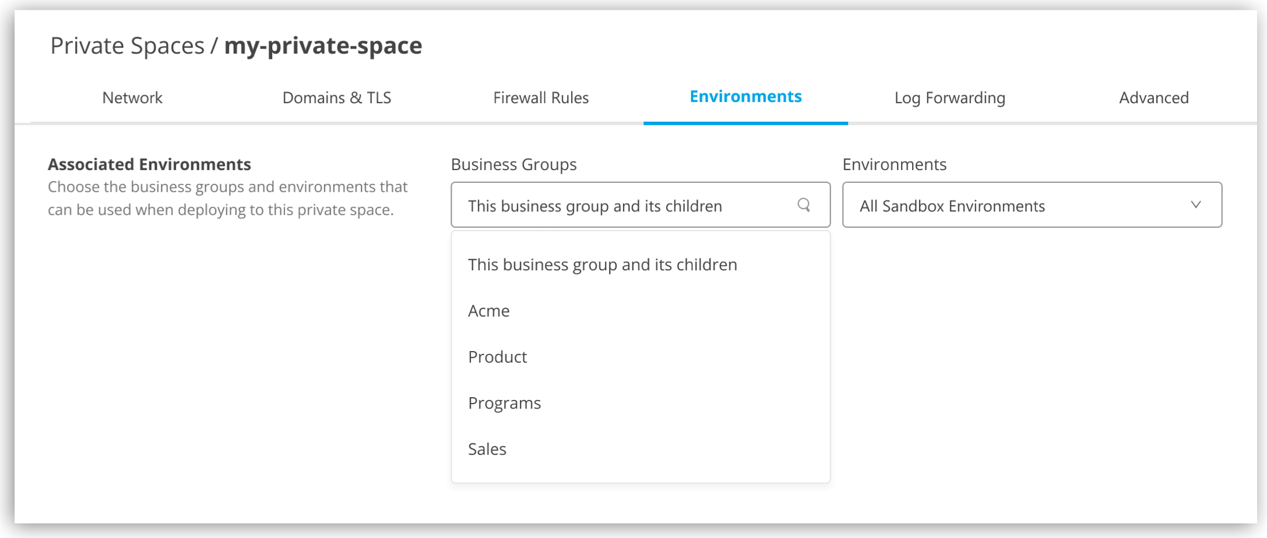
Task: Pick Sales from the dropdown options
Action: pyautogui.click(x=487, y=448)
